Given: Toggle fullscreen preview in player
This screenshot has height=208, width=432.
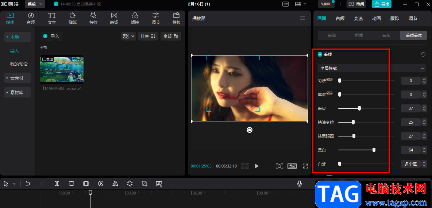Looking at the screenshot, I should pyautogui.click(x=305, y=166).
